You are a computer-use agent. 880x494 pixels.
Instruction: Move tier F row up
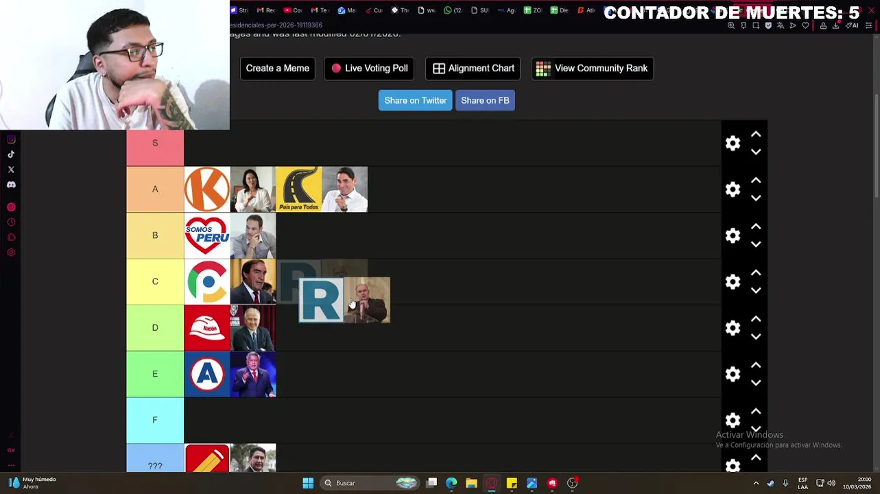coord(756,411)
